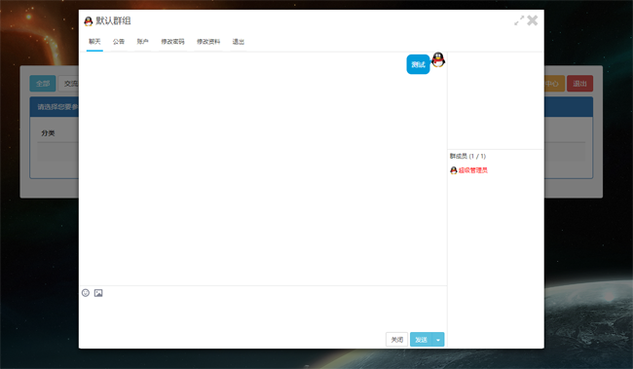Open the 账户 tab

coord(142,42)
